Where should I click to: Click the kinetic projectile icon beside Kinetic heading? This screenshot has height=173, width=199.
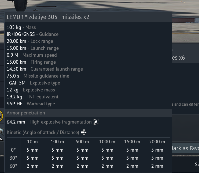83,132
